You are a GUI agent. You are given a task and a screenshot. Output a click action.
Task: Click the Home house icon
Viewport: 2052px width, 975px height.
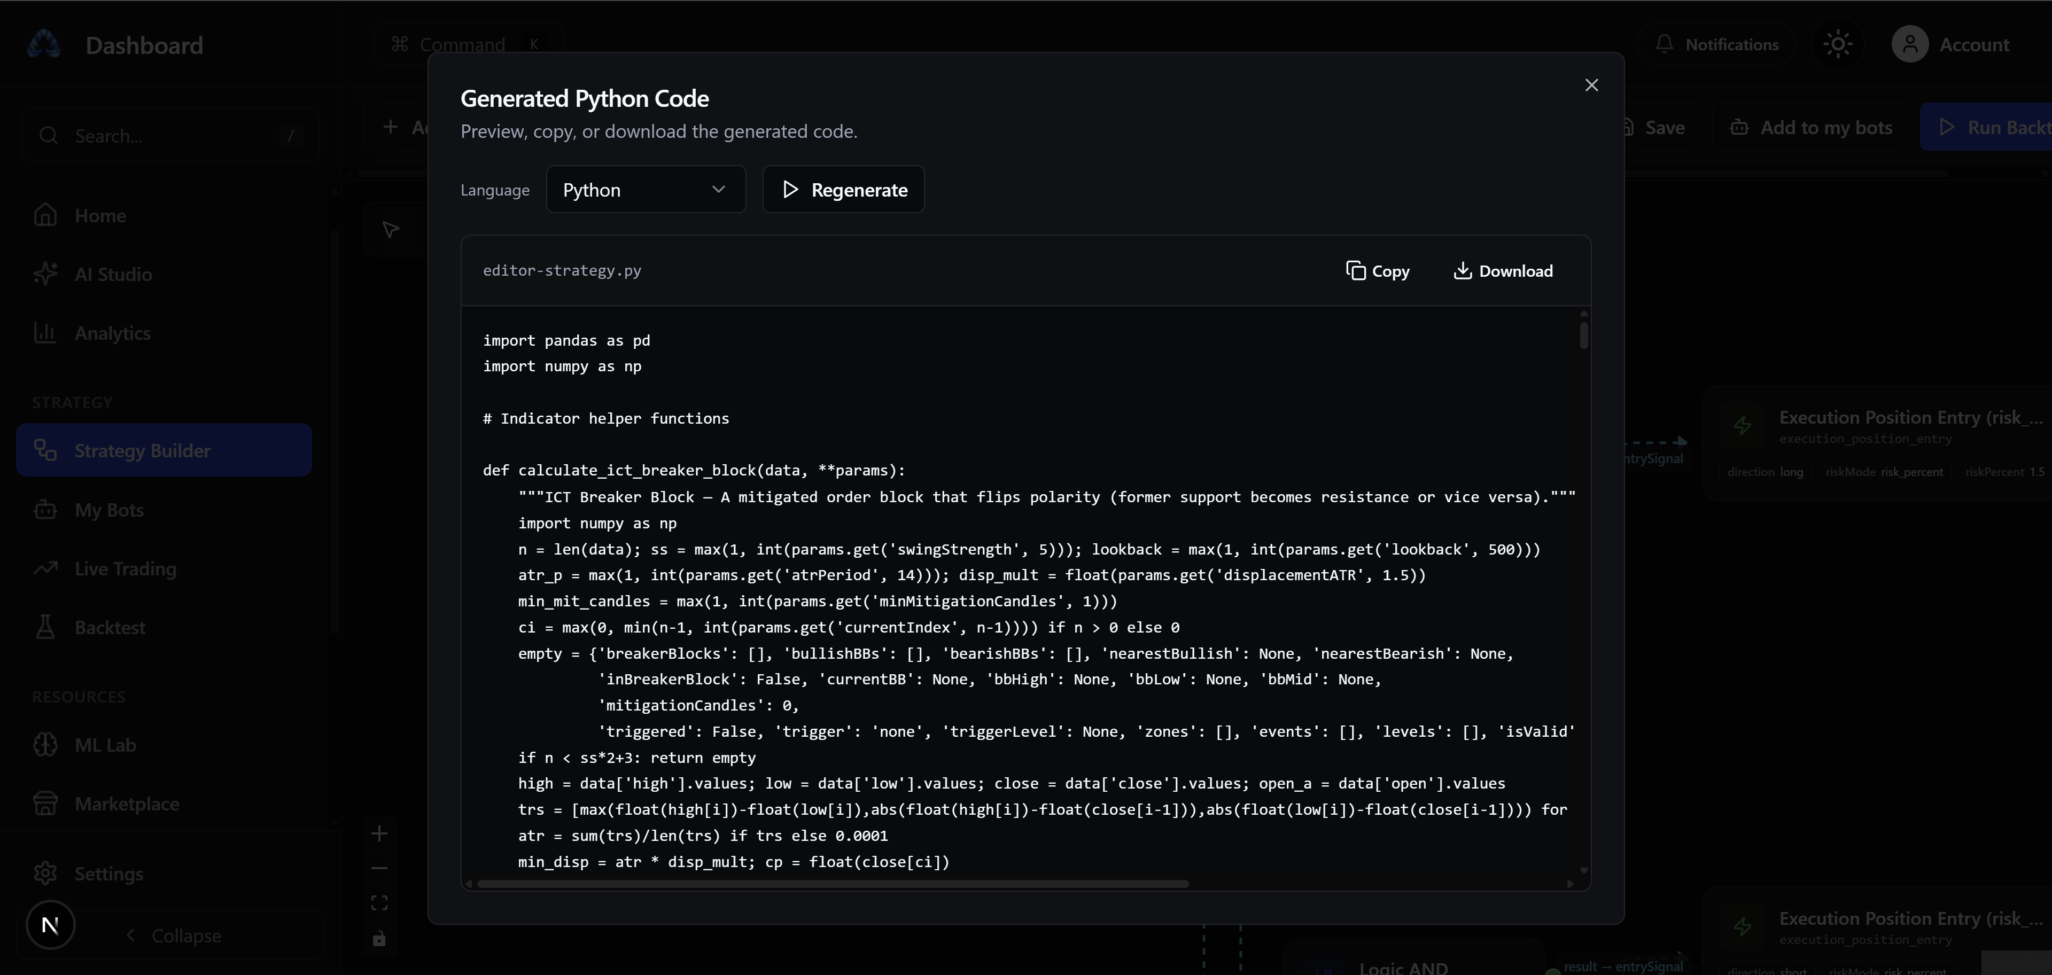[45, 215]
